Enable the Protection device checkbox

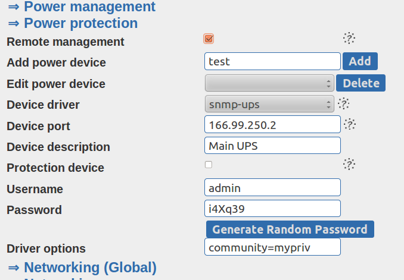209,165
